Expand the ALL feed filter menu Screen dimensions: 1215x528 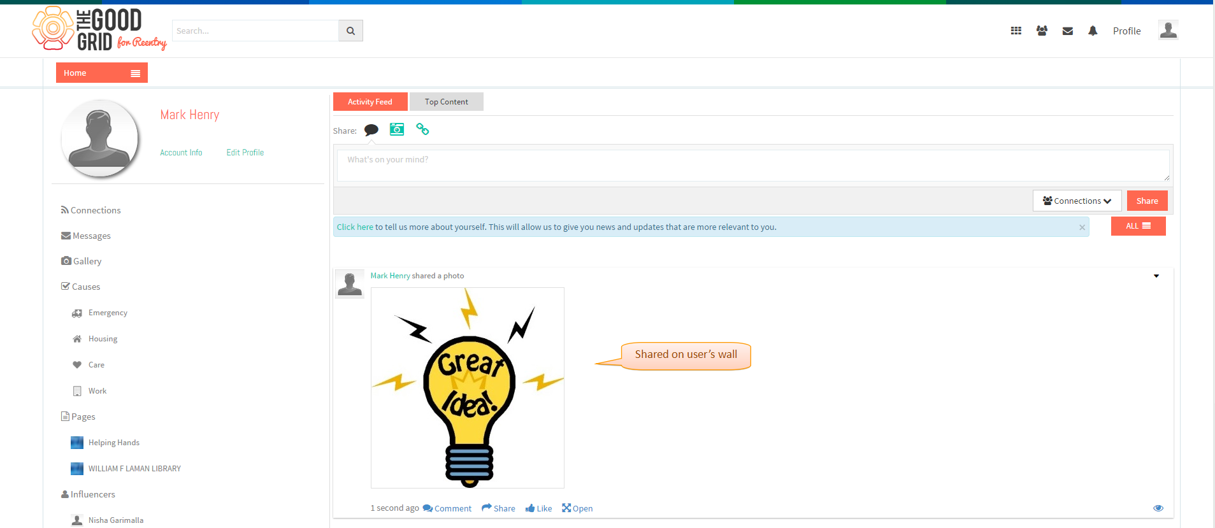point(1138,226)
